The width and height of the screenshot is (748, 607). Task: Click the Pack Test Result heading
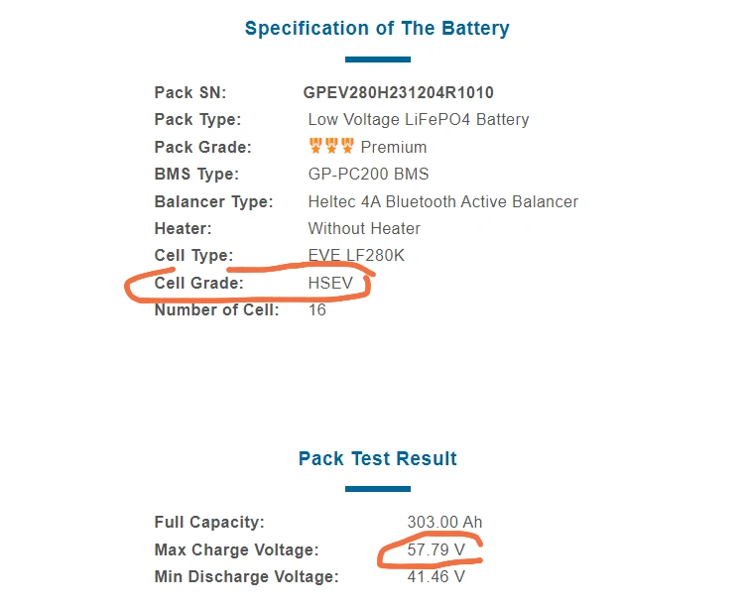point(378,458)
